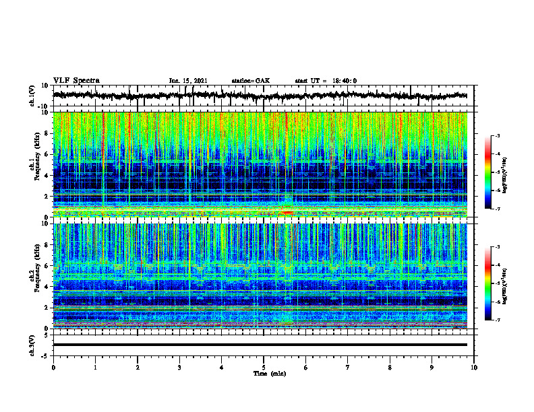Screen dimensions: 534x412
Task: Click the ch.2 frequency tick label "8"
Action: (47, 245)
